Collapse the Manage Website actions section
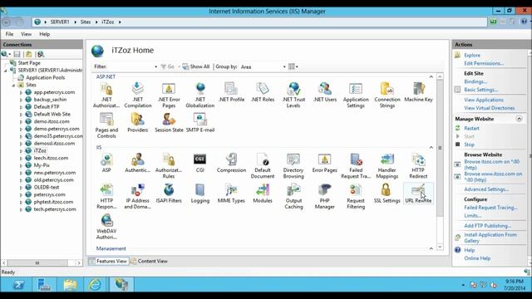Screen dimensions: 532x299 tap(519, 119)
